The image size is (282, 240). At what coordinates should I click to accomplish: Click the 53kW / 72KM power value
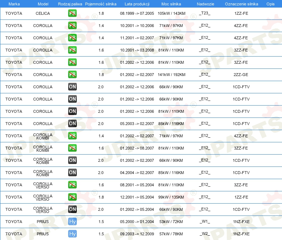click(x=171, y=222)
